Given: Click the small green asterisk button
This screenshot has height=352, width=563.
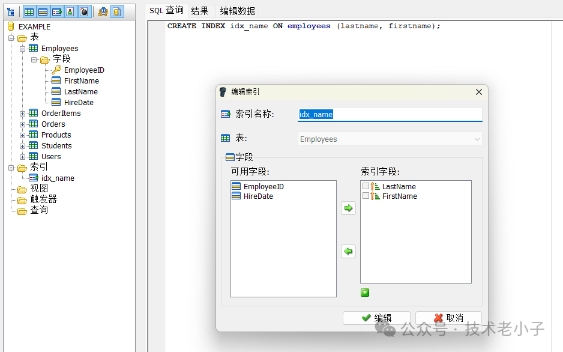Looking at the screenshot, I should point(365,293).
